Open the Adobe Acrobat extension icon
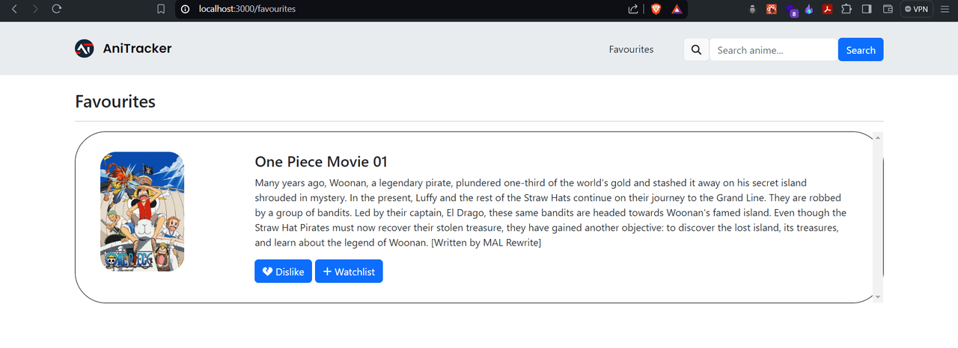Viewport: 958px width, 348px height. pyautogui.click(x=828, y=9)
